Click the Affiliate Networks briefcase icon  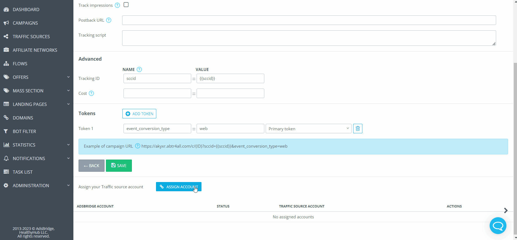pyautogui.click(x=6, y=50)
